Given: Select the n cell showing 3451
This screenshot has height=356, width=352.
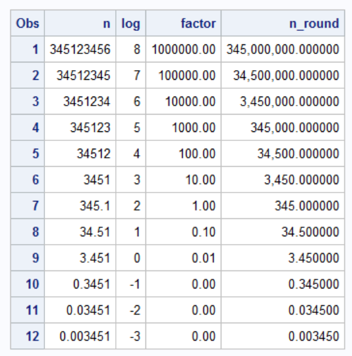Looking at the screenshot, I should [80, 180].
